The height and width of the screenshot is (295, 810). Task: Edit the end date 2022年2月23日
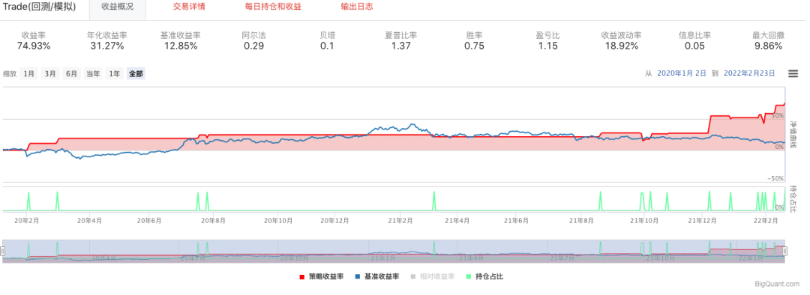tap(749, 73)
